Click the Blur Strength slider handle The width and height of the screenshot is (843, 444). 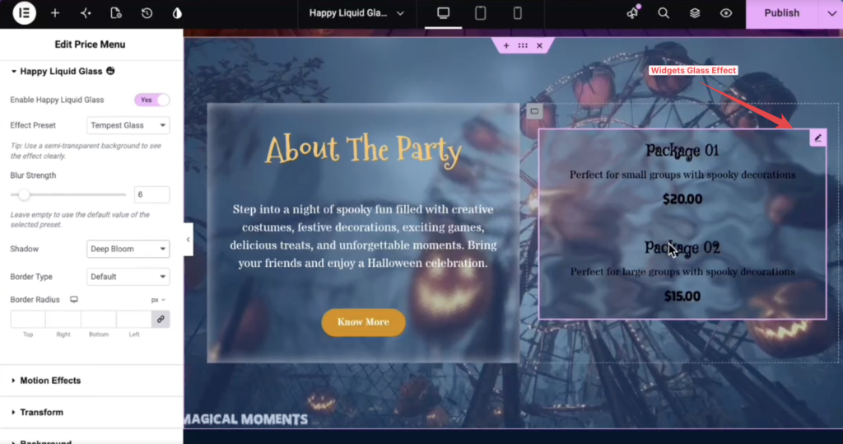tap(23, 194)
